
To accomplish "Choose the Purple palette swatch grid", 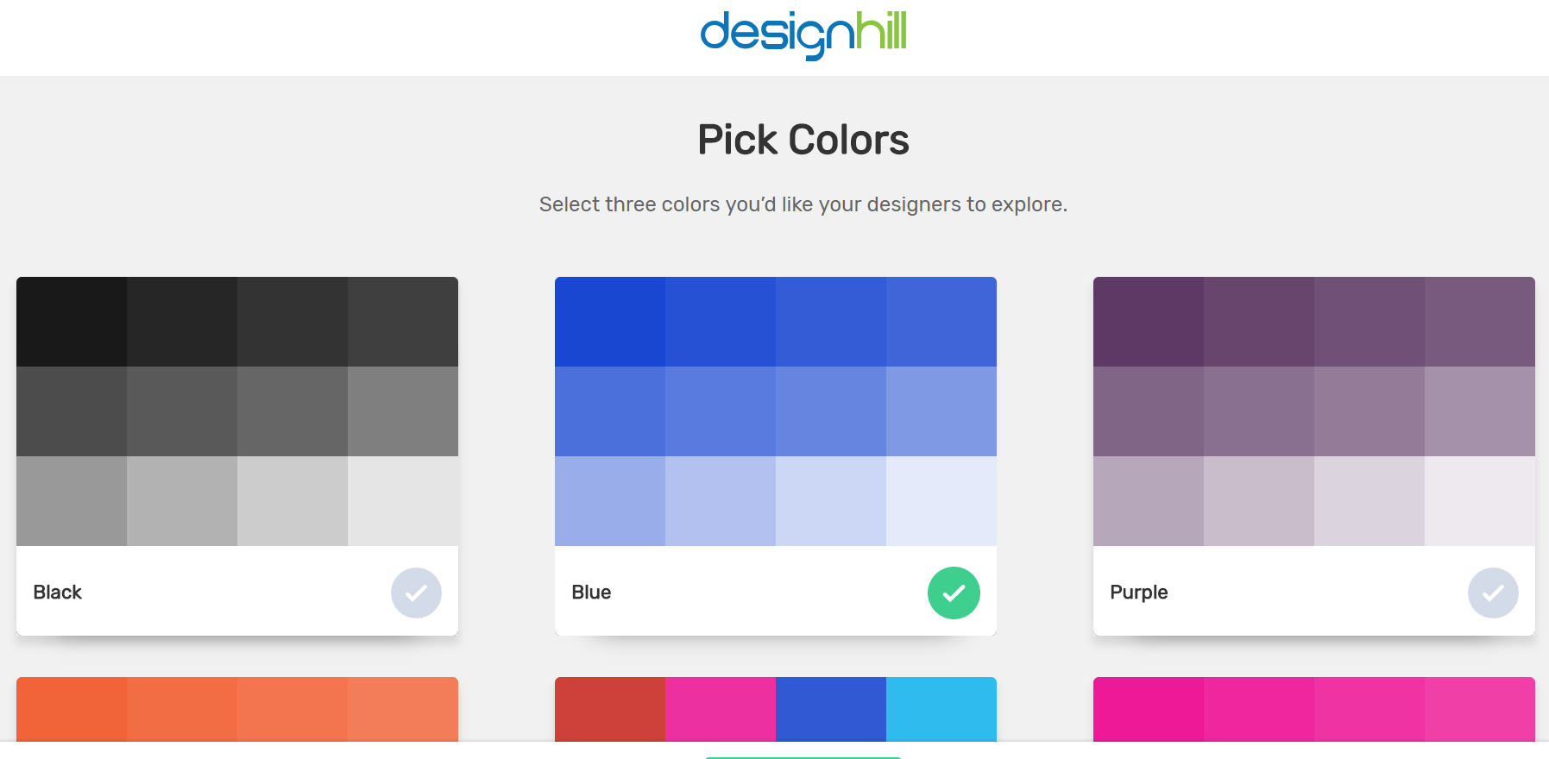I will click(x=1313, y=411).
